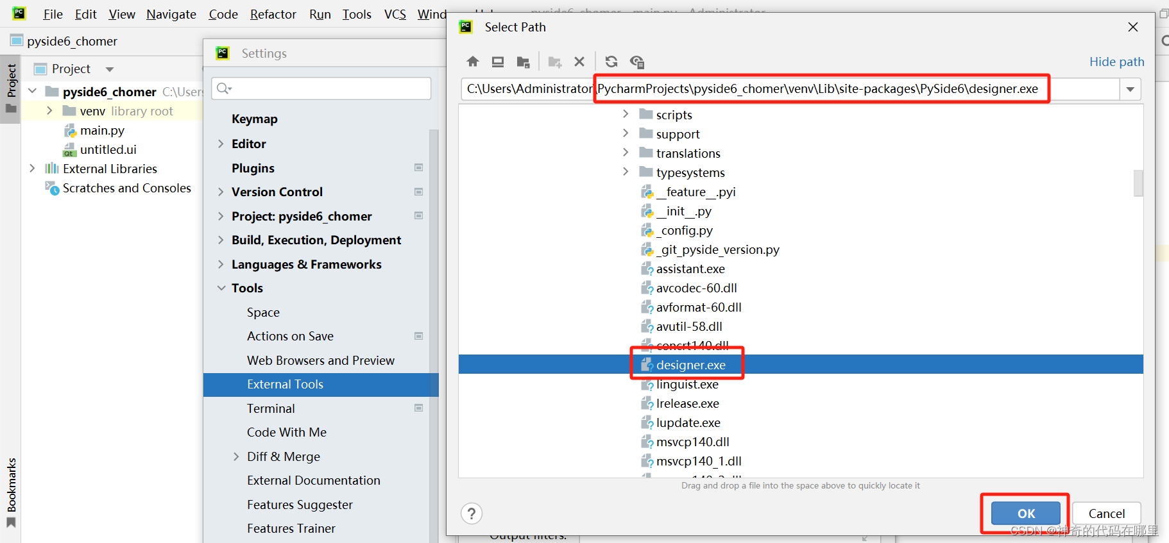
Task: Select External Tools settings
Action: coord(321,384)
